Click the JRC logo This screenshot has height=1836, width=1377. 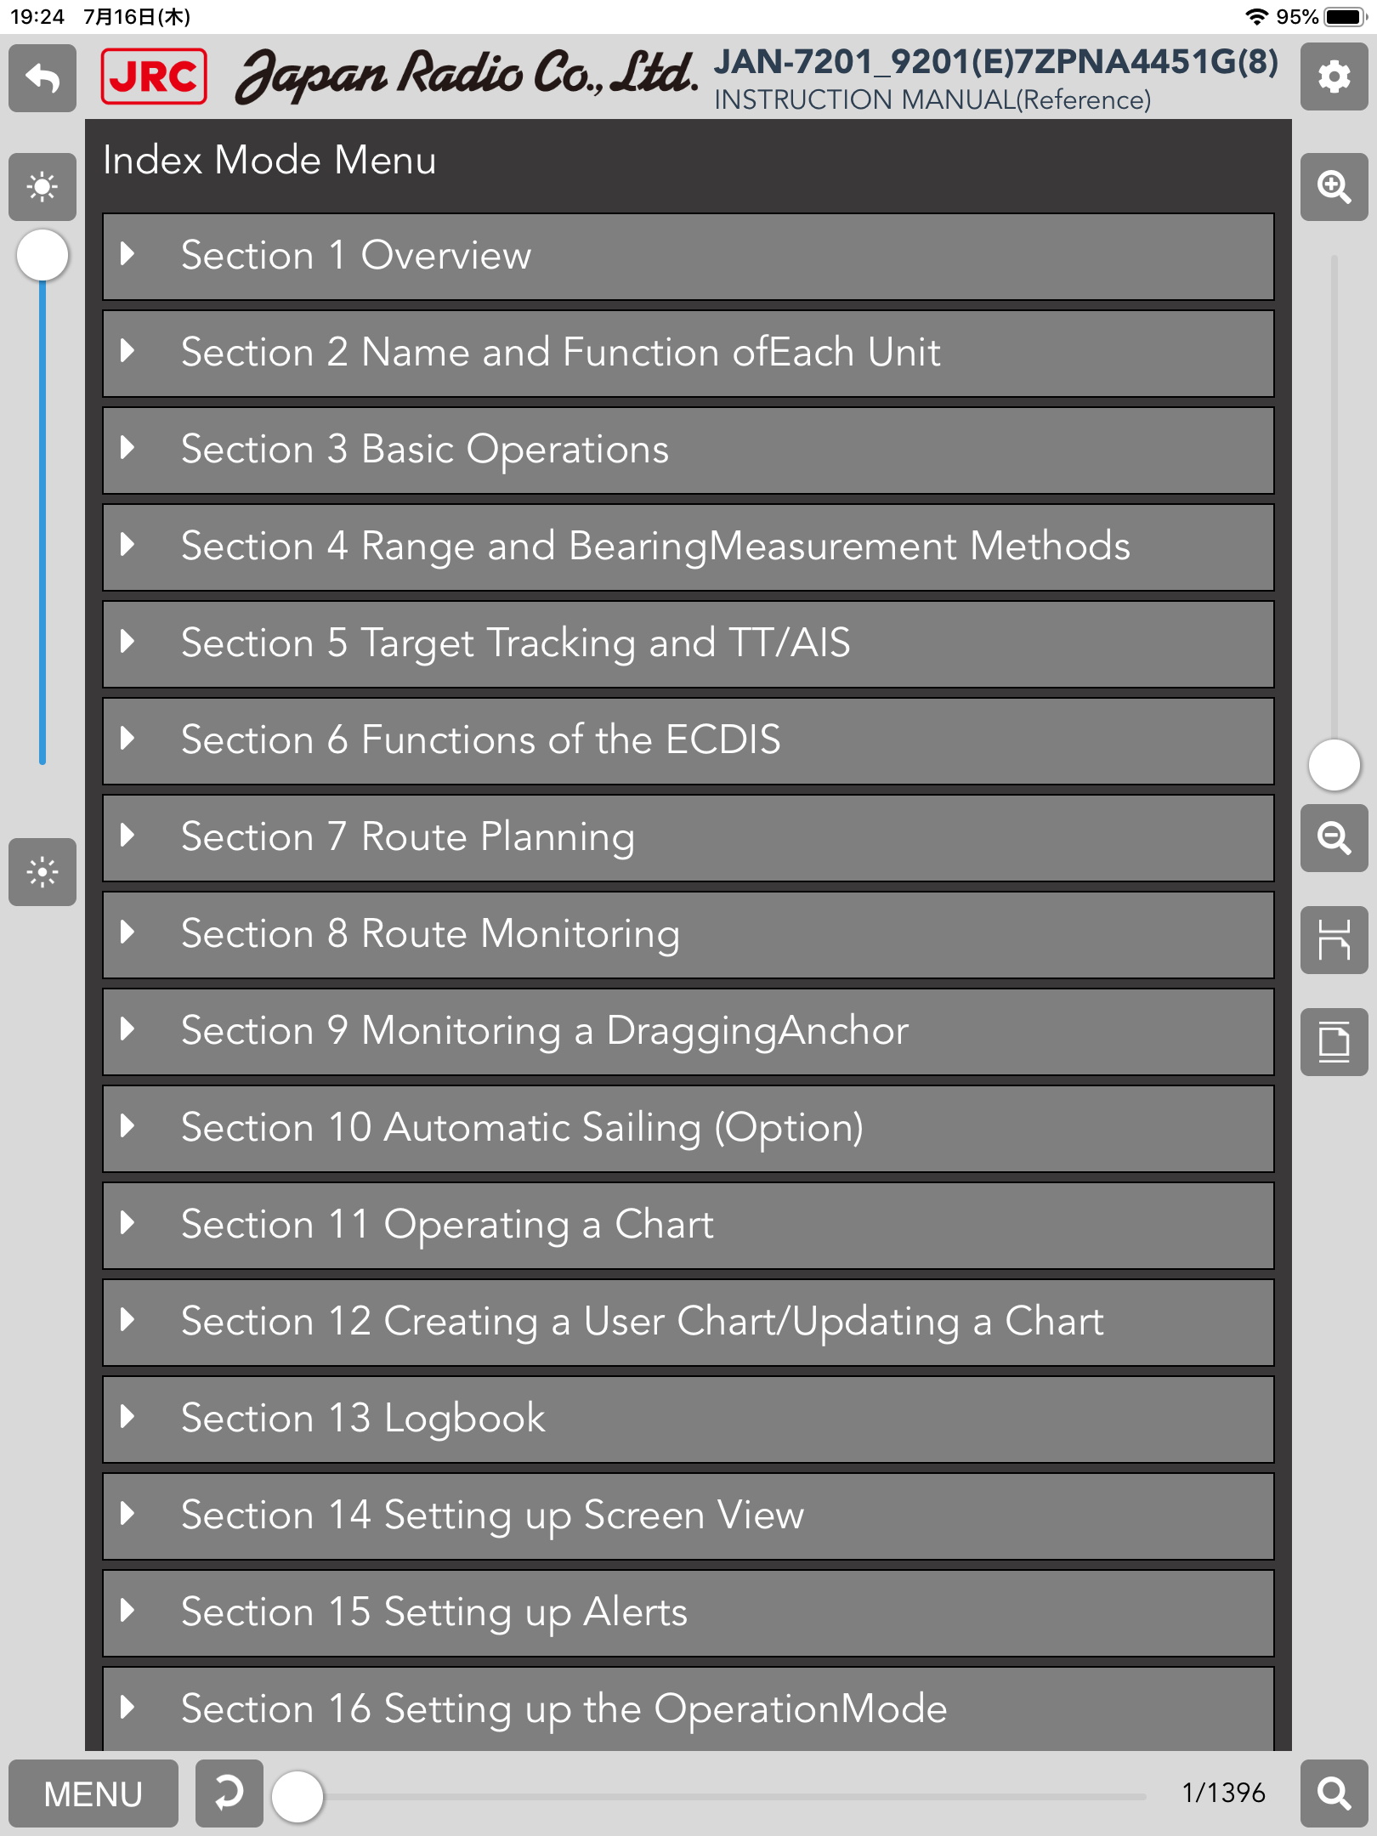[x=154, y=76]
